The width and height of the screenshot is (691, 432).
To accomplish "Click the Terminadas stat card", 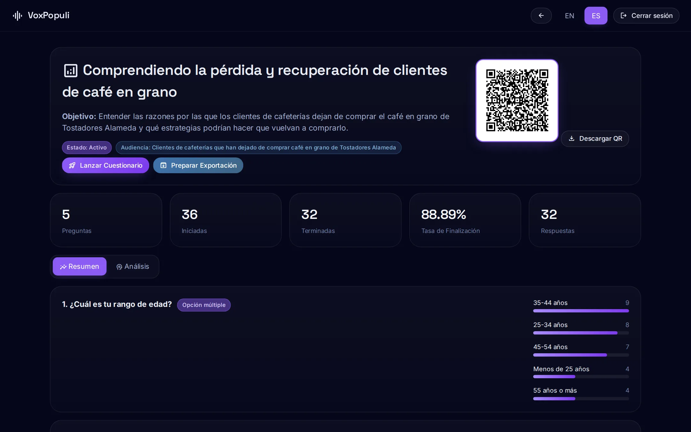I will coord(345,220).
